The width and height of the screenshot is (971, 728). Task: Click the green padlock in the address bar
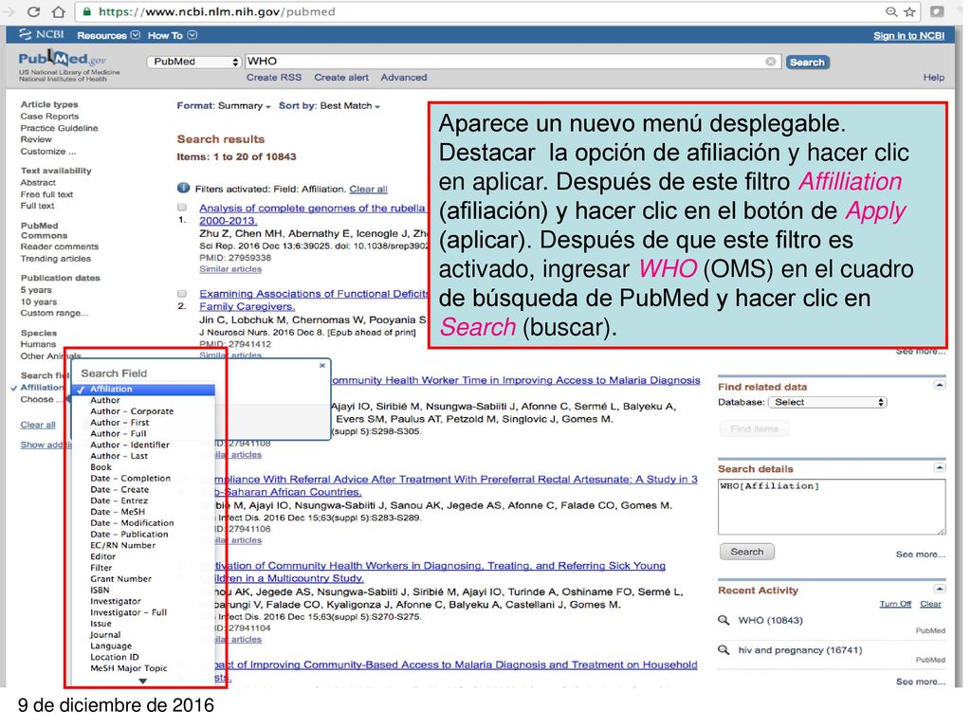click(87, 11)
